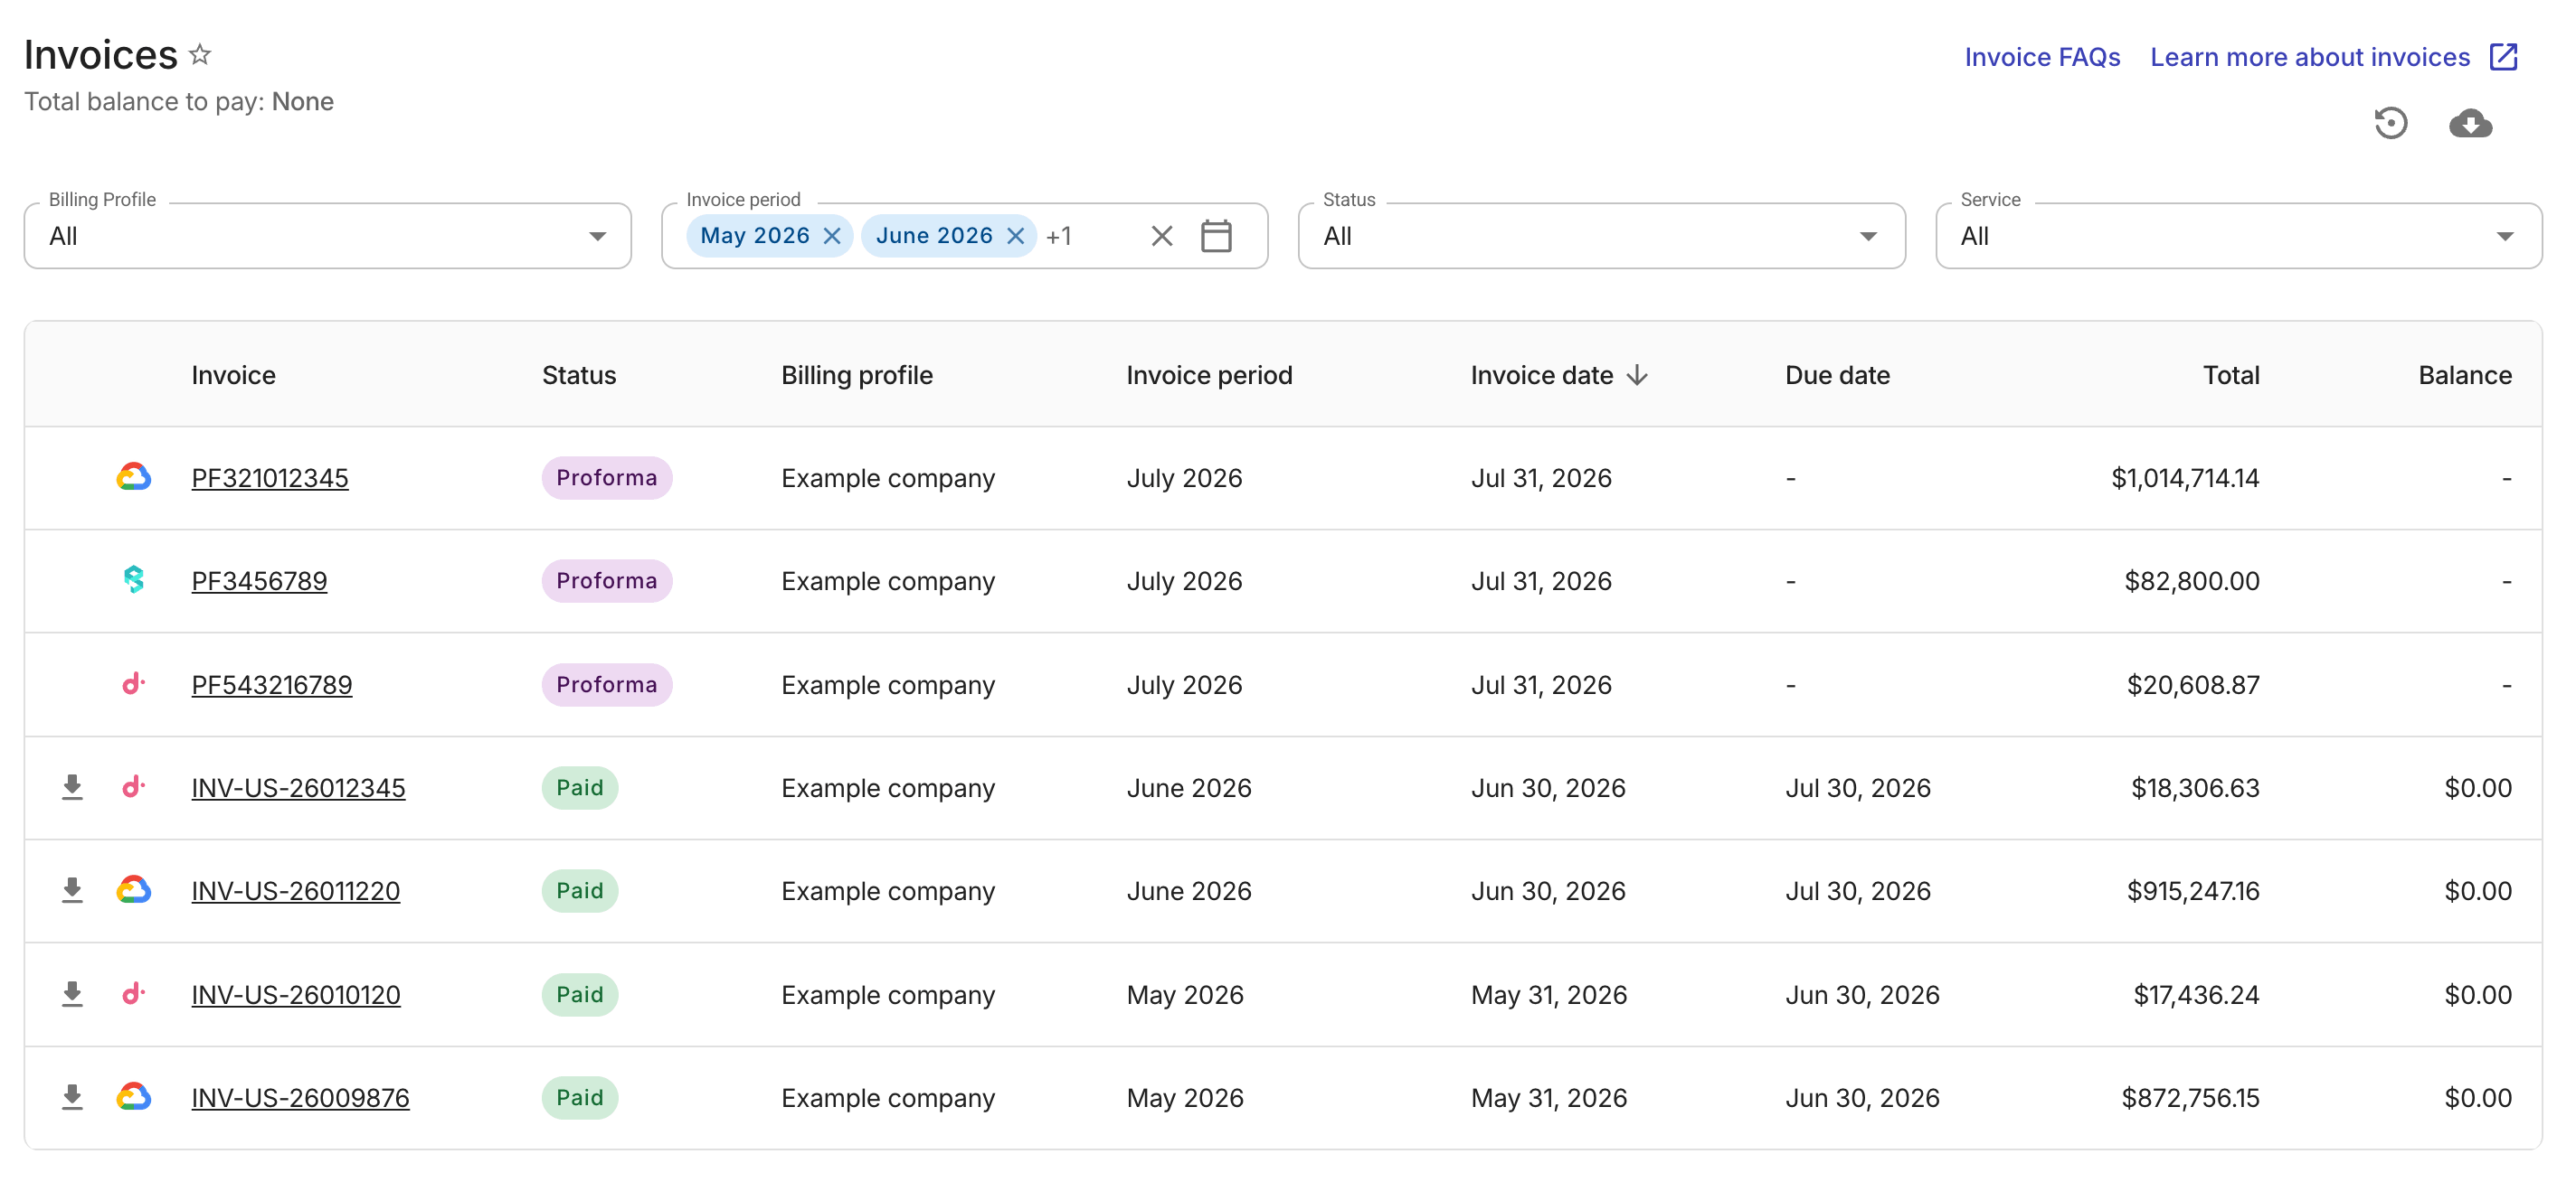Sort by Status column header
The image size is (2576, 1182).
(x=579, y=375)
